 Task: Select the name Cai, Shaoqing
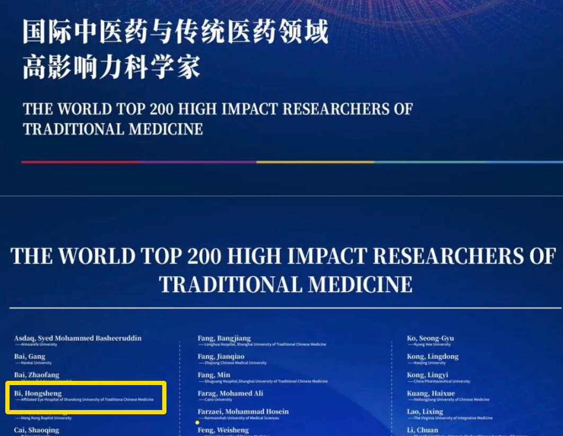point(37,430)
